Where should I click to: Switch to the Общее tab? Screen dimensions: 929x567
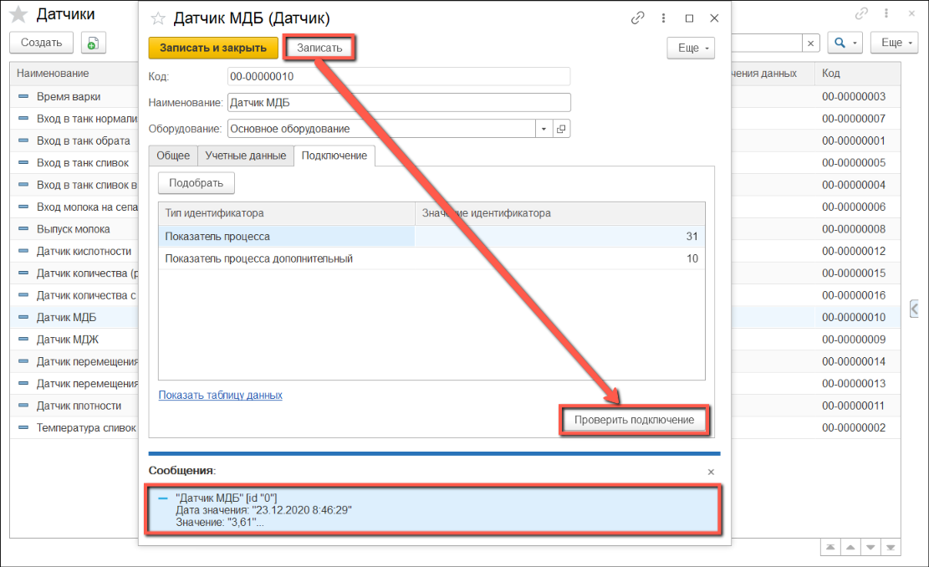point(173,156)
